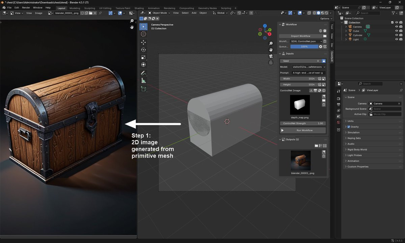Delete the SDXL ControlNet workflow with the trash icon
Viewport: 405px width, 243px height.
point(325,42)
